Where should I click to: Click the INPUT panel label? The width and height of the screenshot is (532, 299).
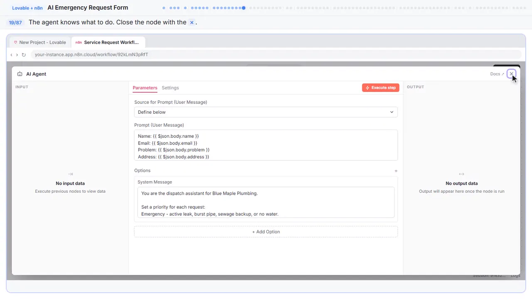[x=22, y=87]
